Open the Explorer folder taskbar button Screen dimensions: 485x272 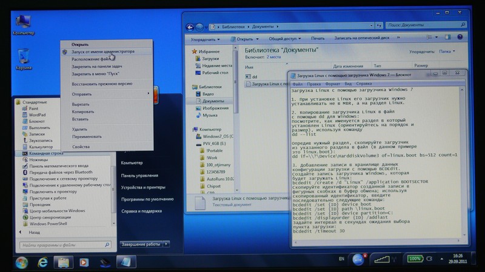click(x=64, y=262)
